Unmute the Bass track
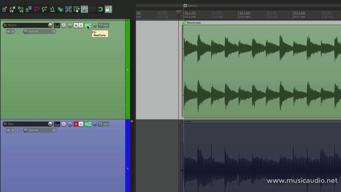The height and width of the screenshot is (192, 341). point(76,124)
